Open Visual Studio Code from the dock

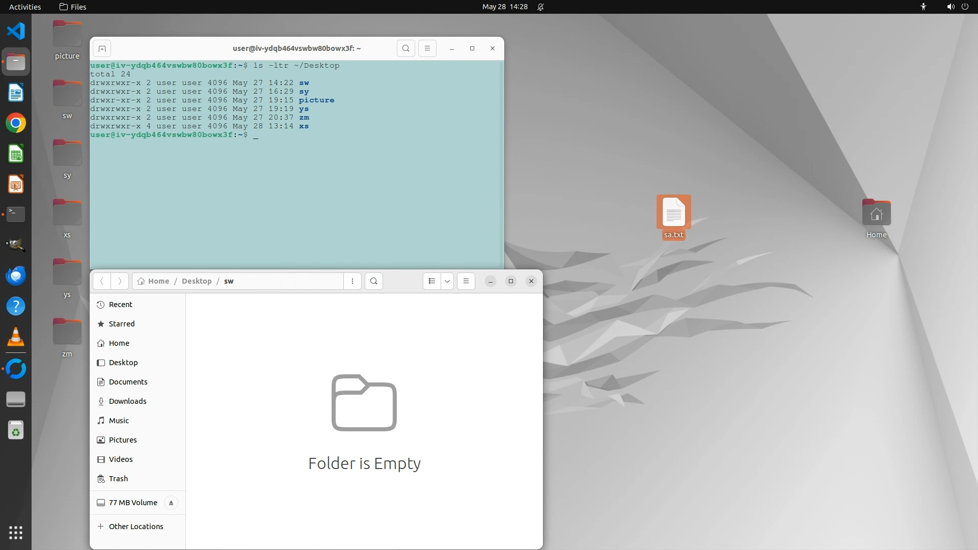pos(16,31)
